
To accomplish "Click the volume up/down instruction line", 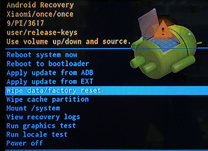I will (x=69, y=42).
